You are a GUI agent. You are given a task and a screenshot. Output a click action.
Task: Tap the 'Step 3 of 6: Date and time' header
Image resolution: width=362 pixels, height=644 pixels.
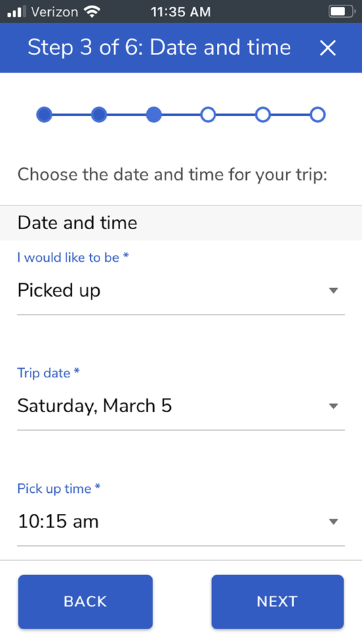tap(159, 47)
